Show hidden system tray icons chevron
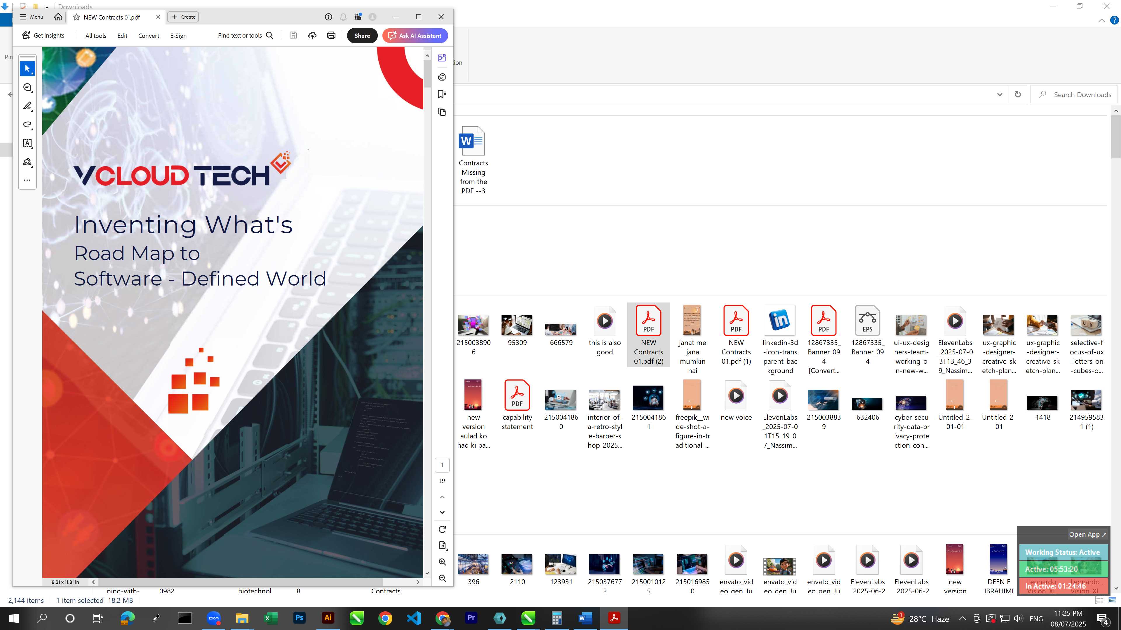Screen dimensions: 1121x630 coord(962,619)
